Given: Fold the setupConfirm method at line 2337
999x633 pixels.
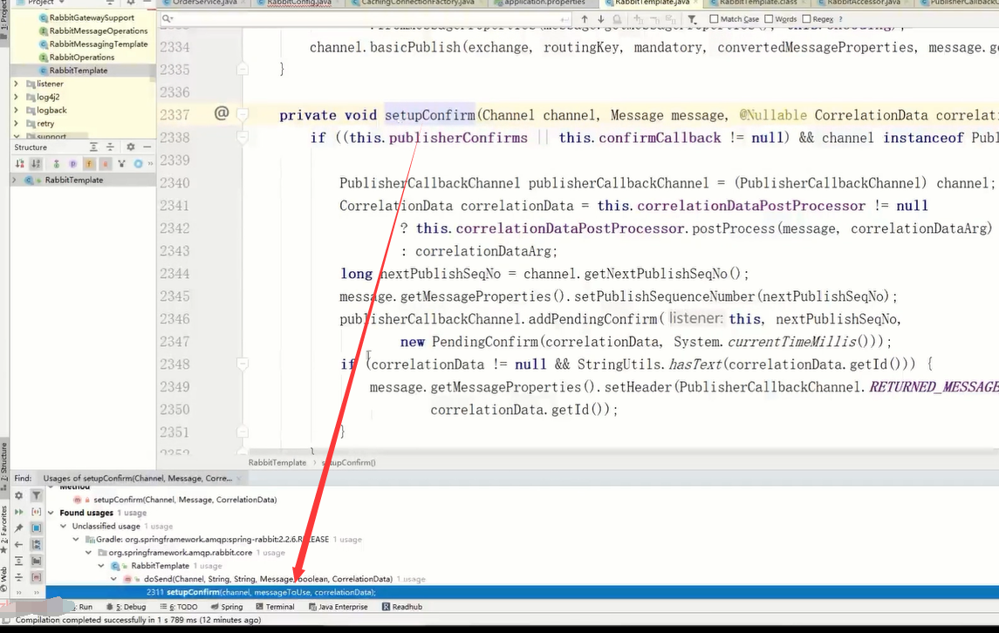Looking at the screenshot, I should [x=242, y=114].
